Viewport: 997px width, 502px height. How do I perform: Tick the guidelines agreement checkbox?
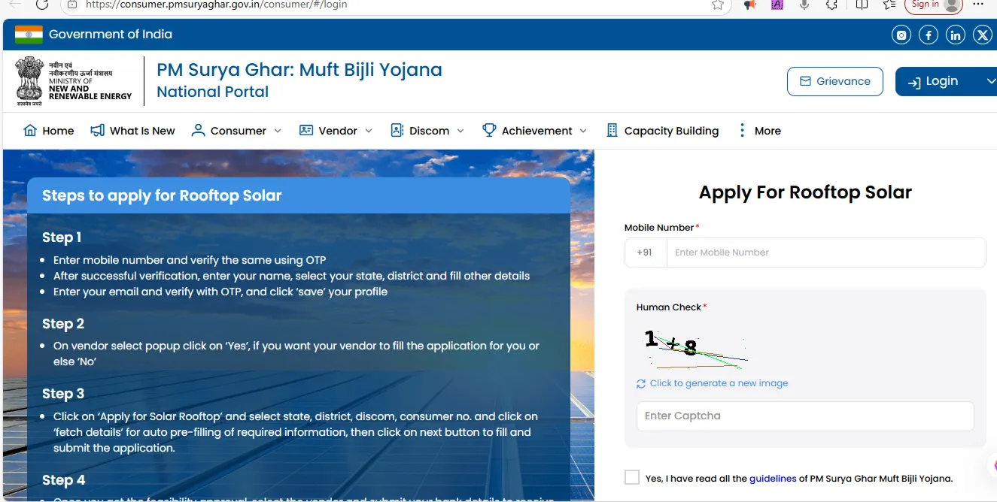tap(632, 478)
